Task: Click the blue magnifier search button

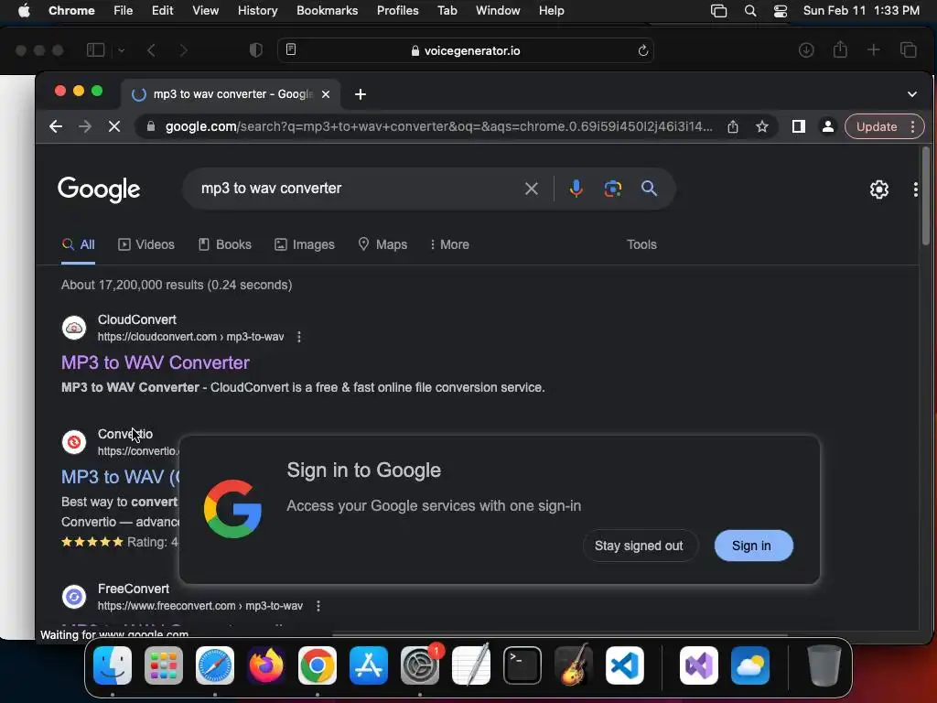Action: point(649,189)
